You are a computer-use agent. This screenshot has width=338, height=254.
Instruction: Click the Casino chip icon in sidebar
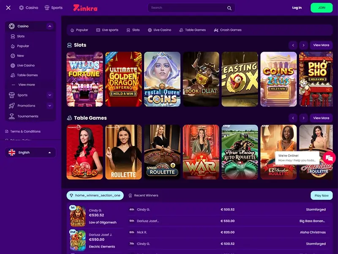point(12,26)
